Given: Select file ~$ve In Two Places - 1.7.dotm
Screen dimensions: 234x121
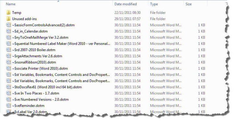Looking at the screenshot, I should click(x=35, y=93).
